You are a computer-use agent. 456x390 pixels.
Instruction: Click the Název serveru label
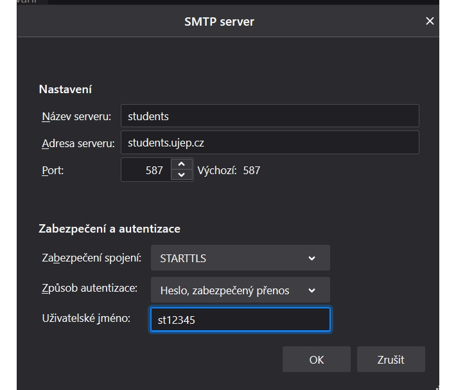pos(76,116)
